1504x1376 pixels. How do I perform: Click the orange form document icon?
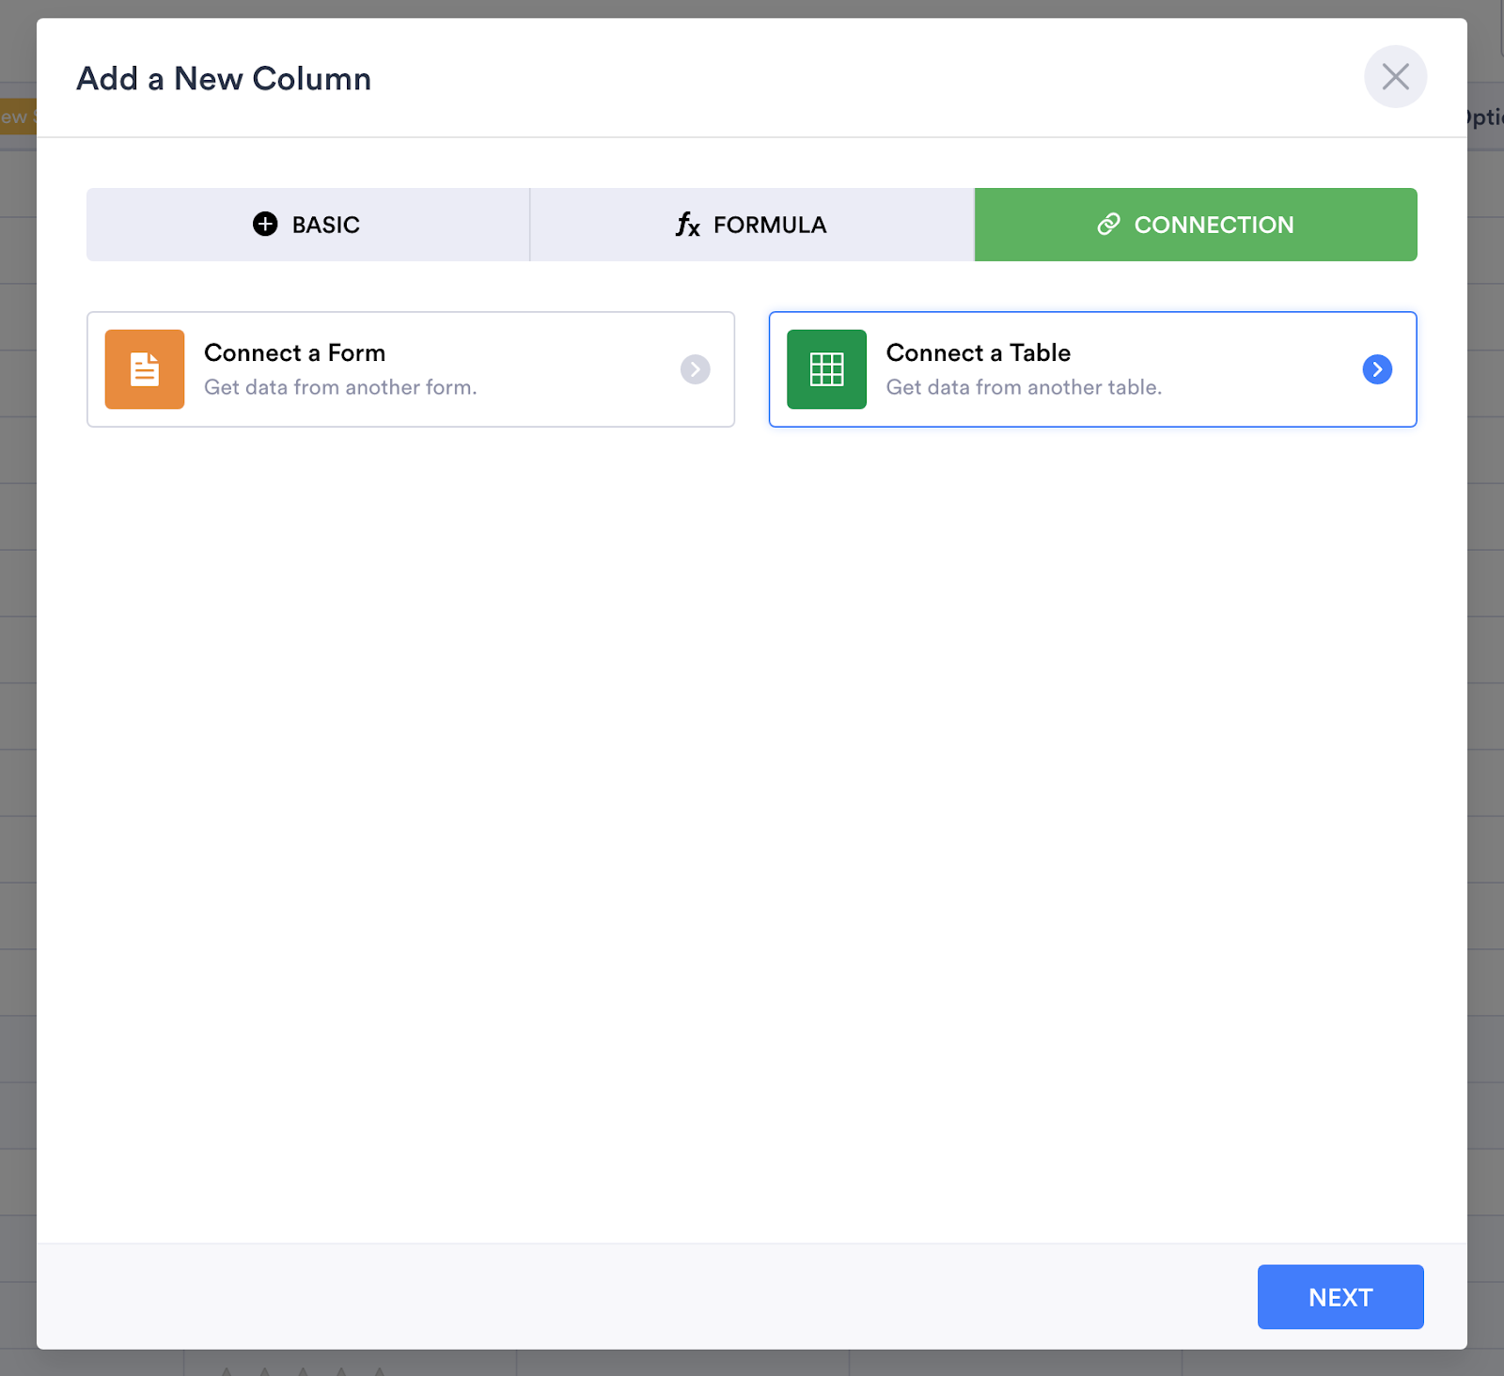click(x=144, y=369)
